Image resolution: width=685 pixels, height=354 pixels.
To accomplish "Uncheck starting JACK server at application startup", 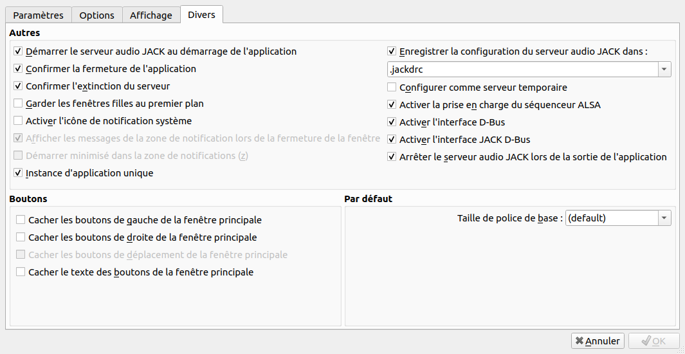I will coord(18,51).
